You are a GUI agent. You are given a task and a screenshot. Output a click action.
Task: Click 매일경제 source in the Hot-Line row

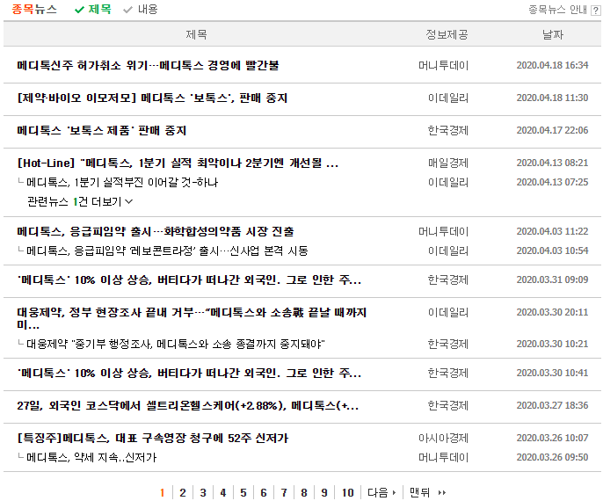click(448, 163)
